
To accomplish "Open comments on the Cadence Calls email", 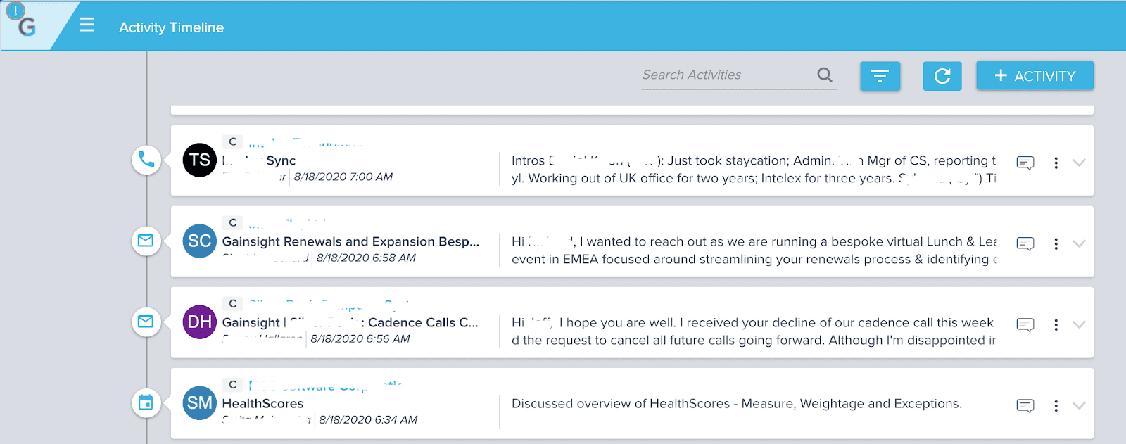I will coord(1025,325).
